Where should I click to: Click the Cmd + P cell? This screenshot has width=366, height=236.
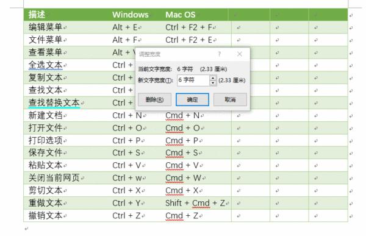click(x=182, y=140)
